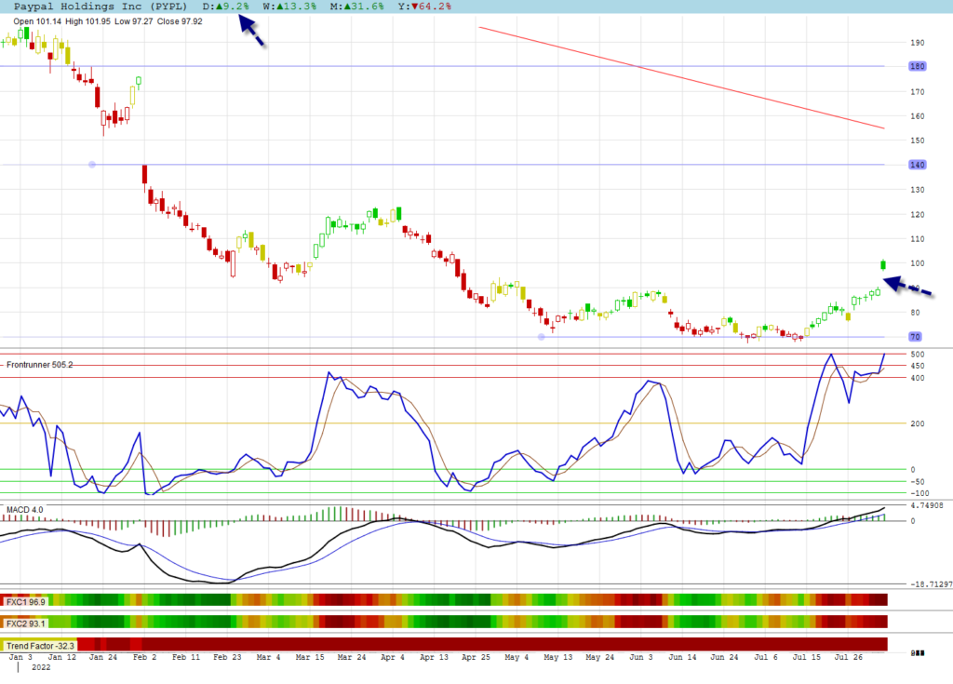Select the Jan 3 date on the time axis
Viewport: 953px width, 684px height.
coord(20,657)
